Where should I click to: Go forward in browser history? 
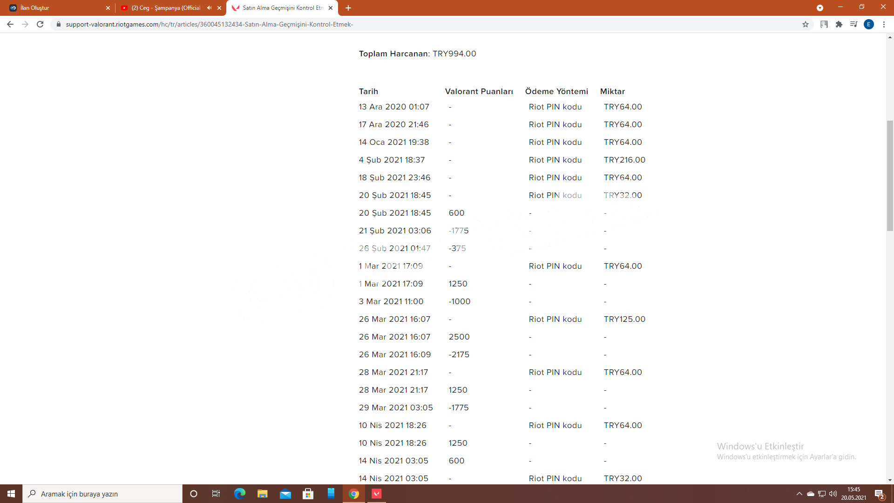click(25, 24)
